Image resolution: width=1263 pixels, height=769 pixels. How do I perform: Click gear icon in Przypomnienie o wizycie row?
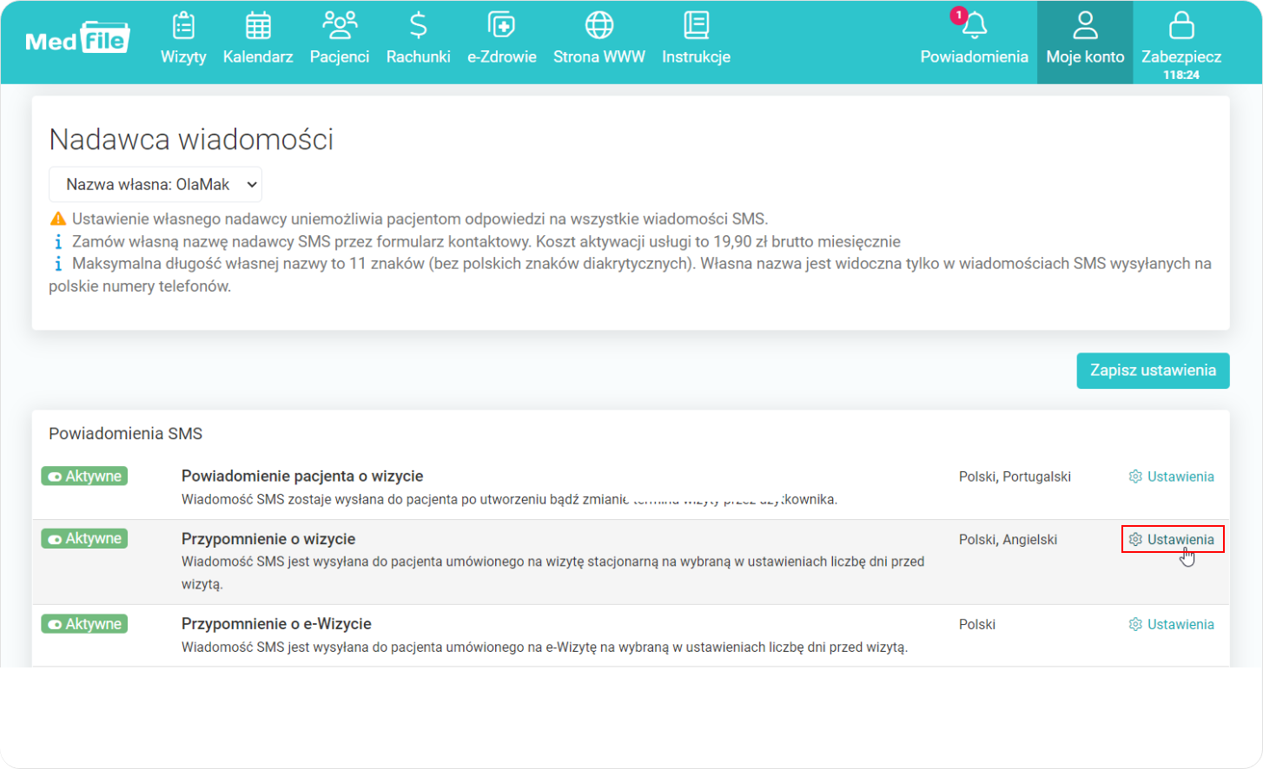pyautogui.click(x=1135, y=539)
